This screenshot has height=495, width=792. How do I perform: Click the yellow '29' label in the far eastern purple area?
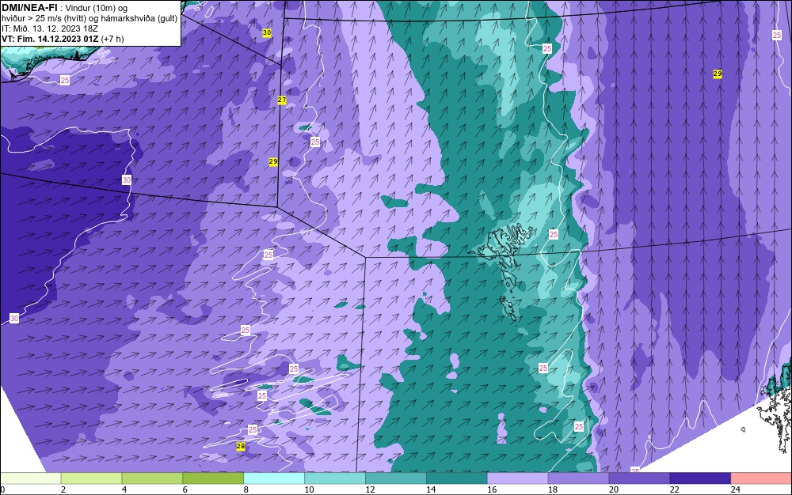[718, 74]
